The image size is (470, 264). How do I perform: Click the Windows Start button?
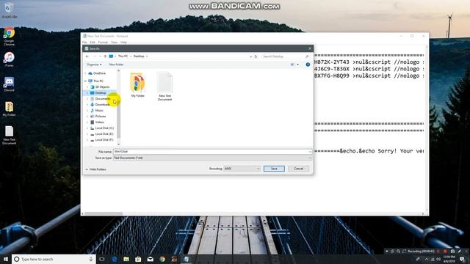pyautogui.click(x=5, y=259)
